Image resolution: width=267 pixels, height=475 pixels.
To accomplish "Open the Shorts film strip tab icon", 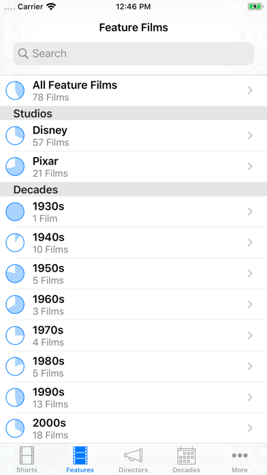I will pyautogui.click(x=27, y=455).
